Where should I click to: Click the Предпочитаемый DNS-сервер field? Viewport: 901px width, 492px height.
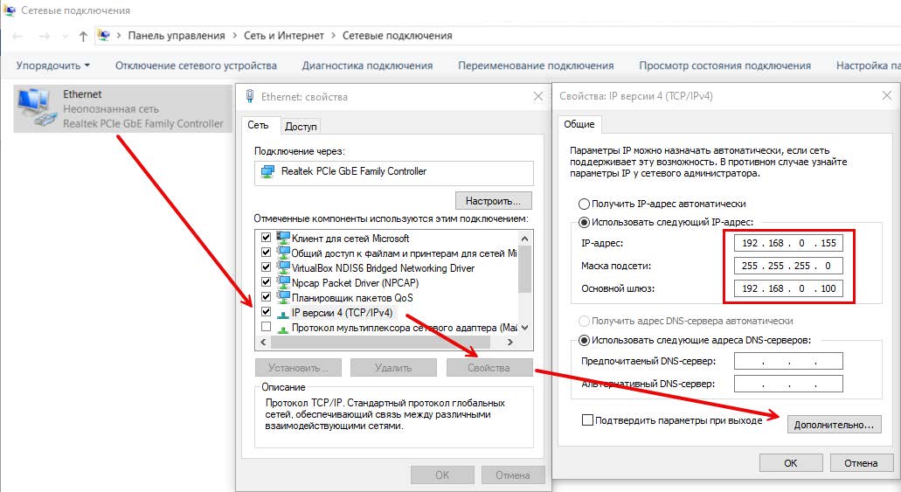[788, 361]
